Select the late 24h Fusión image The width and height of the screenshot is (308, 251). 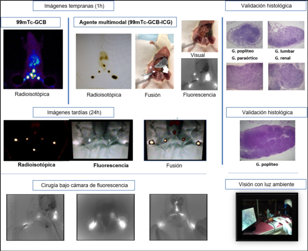coord(174,140)
